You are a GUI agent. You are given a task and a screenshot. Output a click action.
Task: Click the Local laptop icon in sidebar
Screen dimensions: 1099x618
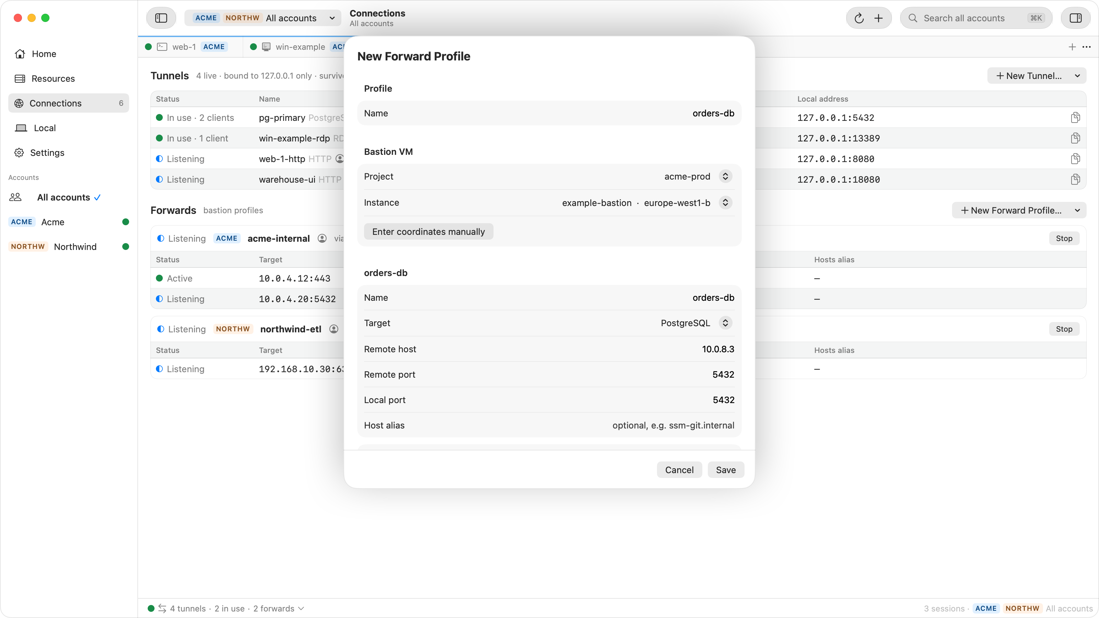[x=21, y=128]
